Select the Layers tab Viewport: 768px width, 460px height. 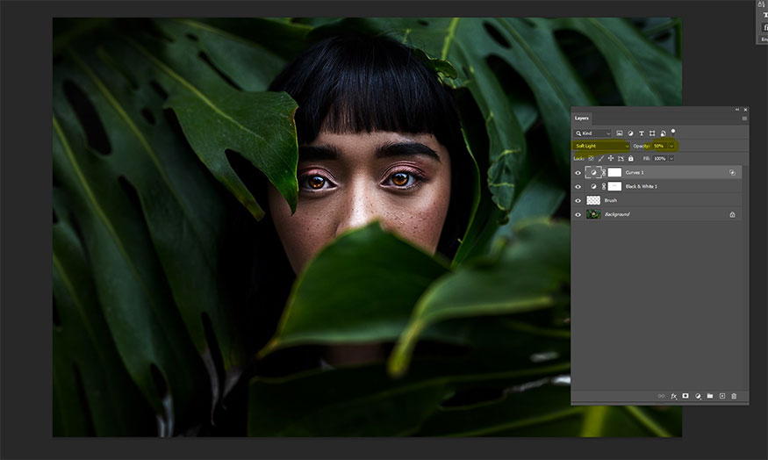pos(582,118)
